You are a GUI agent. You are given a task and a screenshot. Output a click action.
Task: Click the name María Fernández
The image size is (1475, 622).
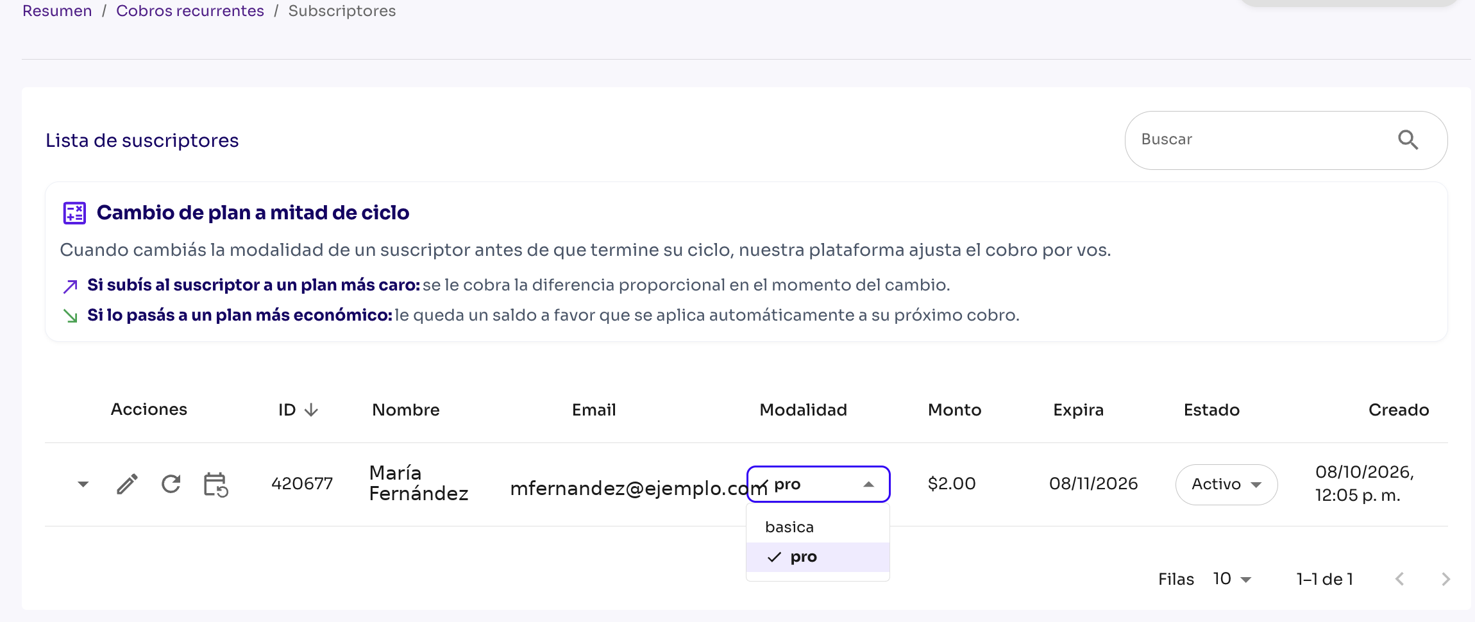(x=419, y=483)
